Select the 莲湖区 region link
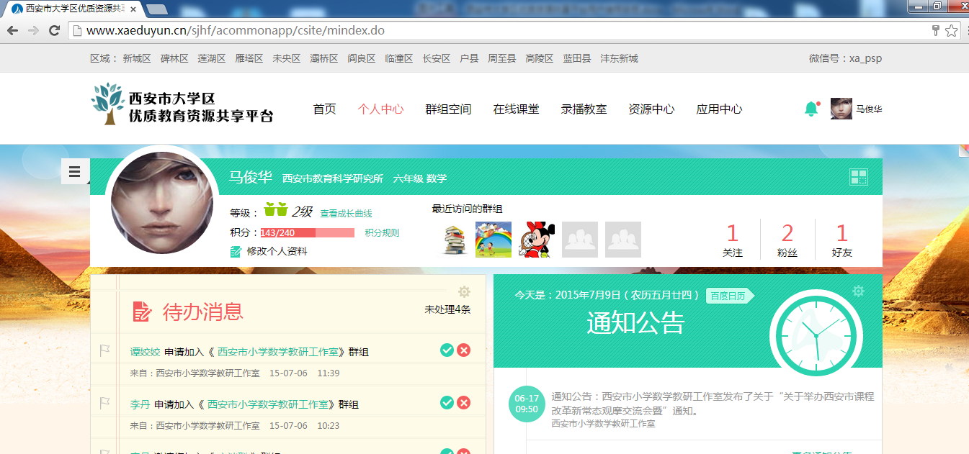969x454 pixels. point(212,58)
